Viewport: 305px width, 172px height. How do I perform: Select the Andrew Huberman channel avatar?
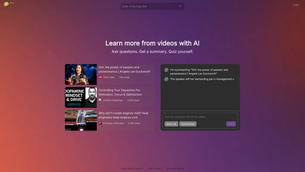click(100, 100)
